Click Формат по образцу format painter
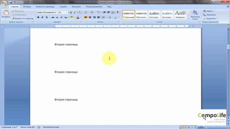Screen dimensions: 230x129 click(x=23, y=19)
